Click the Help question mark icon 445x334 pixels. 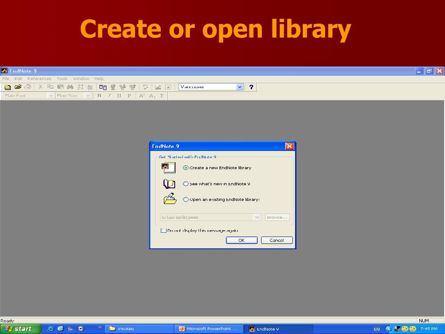click(x=251, y=87)
